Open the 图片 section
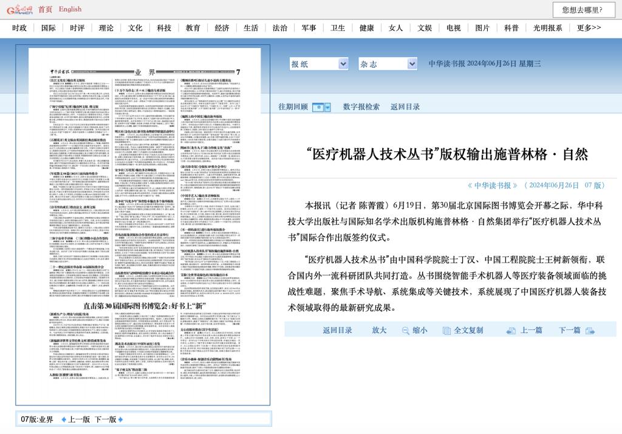Viewport: 622px width, 434px height. [x=482, y=28]
